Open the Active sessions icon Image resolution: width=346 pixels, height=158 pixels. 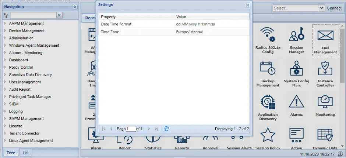[296, 135]
